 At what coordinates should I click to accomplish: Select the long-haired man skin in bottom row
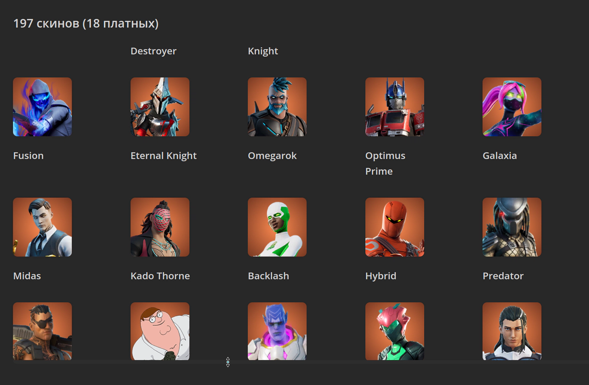[x=512, y=331]
